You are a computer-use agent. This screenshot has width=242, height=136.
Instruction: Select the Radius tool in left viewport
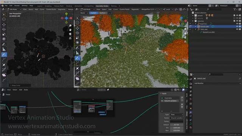tap(4, 70)
